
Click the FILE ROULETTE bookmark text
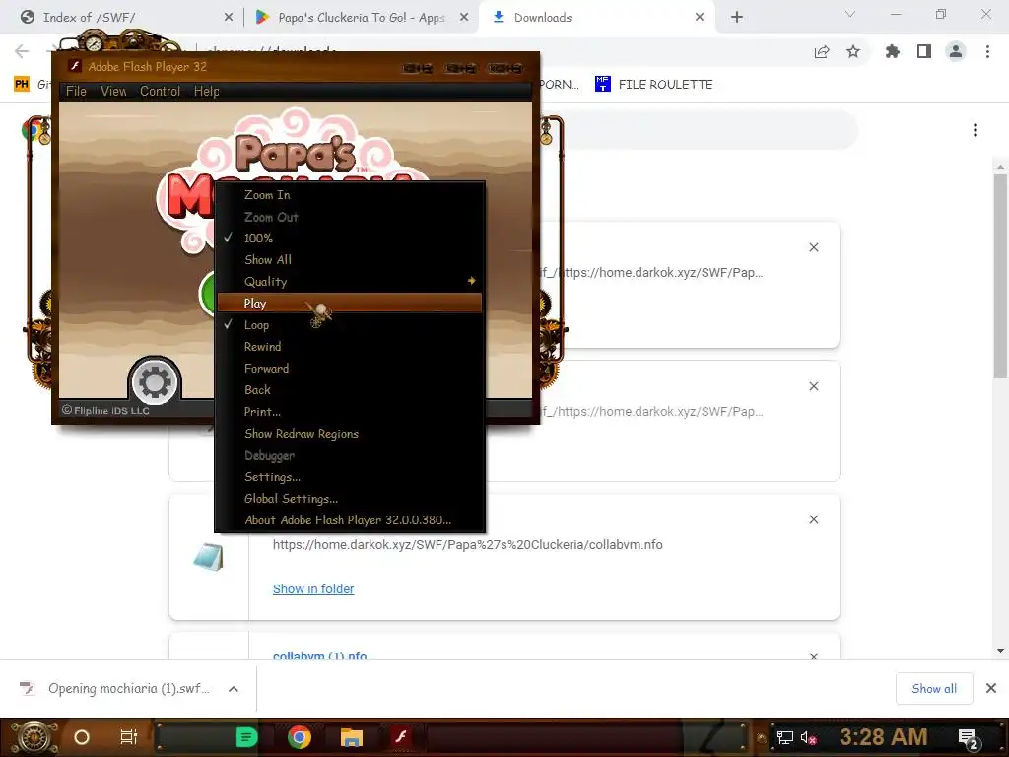tap(665, 85)
